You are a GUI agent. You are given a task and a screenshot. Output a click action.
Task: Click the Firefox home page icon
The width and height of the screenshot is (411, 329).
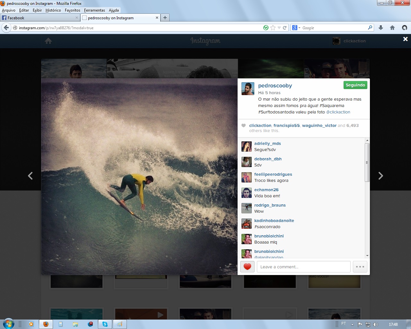coord(392,28)
